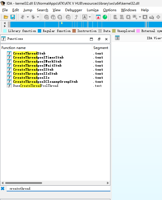The width and height of the screenshot is (162, 200).
Task: Click the 'createthread' filter input field
Action: [59, 188]
